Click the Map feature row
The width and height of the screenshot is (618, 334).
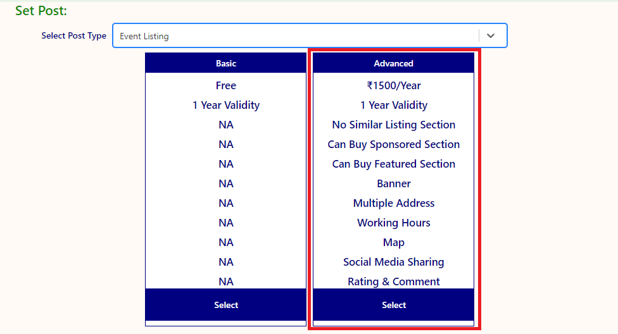point(393,242)
